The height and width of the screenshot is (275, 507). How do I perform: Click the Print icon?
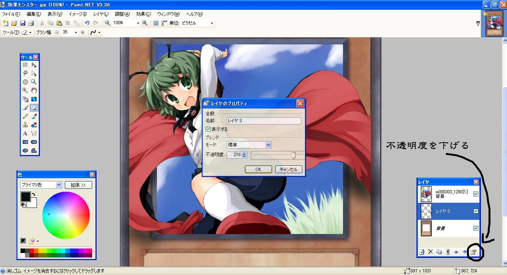(31, 23)
